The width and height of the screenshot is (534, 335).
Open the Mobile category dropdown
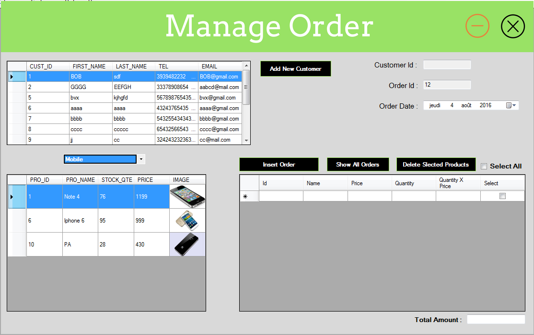pos(141,159)
